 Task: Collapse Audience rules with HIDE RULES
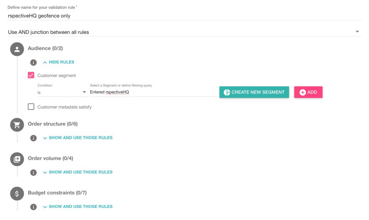pyautogui.click(x=58, y=62)
